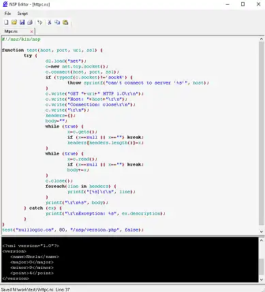Maximize the NSP Editor window
The height and width of the screenshot is (292, 265).
tap(243, 4)
